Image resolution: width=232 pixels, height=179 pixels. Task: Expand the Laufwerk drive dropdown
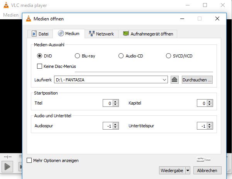pyautogui.click(x=165, y=80)
